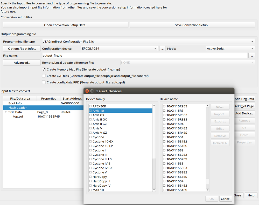Enable Create config data RPD checkbox
Screen dimensions: 259x205
tap(44, 83)
